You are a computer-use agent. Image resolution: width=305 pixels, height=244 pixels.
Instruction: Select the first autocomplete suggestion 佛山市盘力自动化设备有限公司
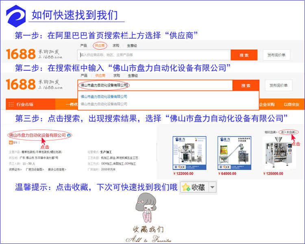pos(104,97)
